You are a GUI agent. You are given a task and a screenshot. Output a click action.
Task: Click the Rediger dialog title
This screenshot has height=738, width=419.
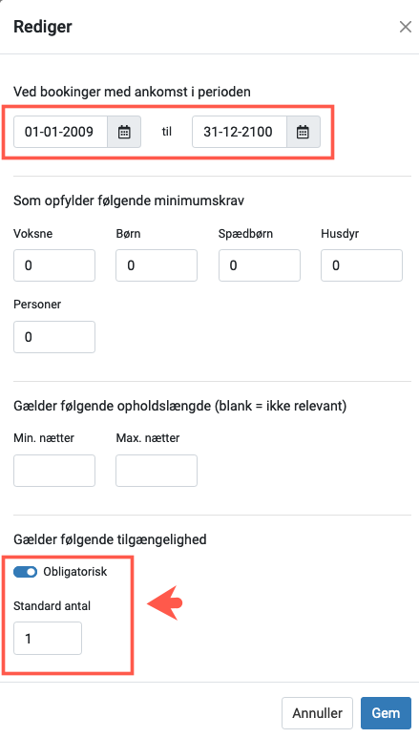pyautogui.click(x=43, y=27)
